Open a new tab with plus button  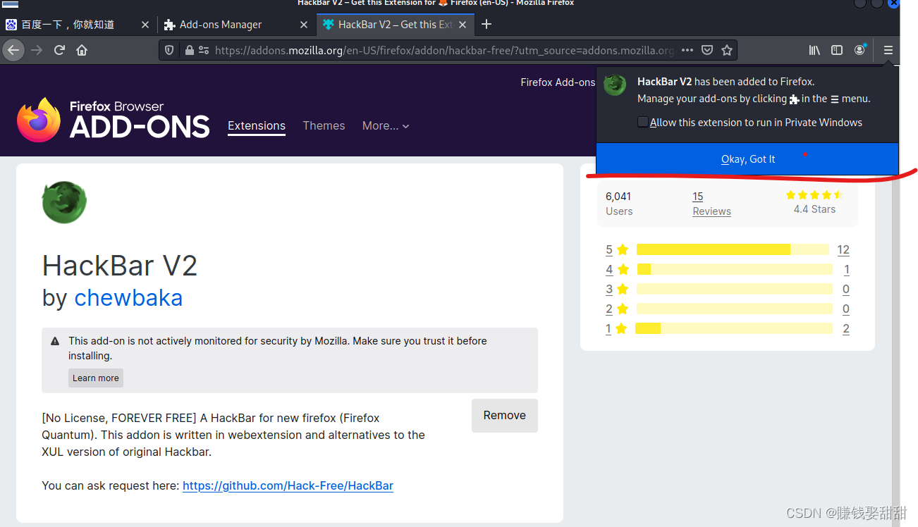[486, 24]
